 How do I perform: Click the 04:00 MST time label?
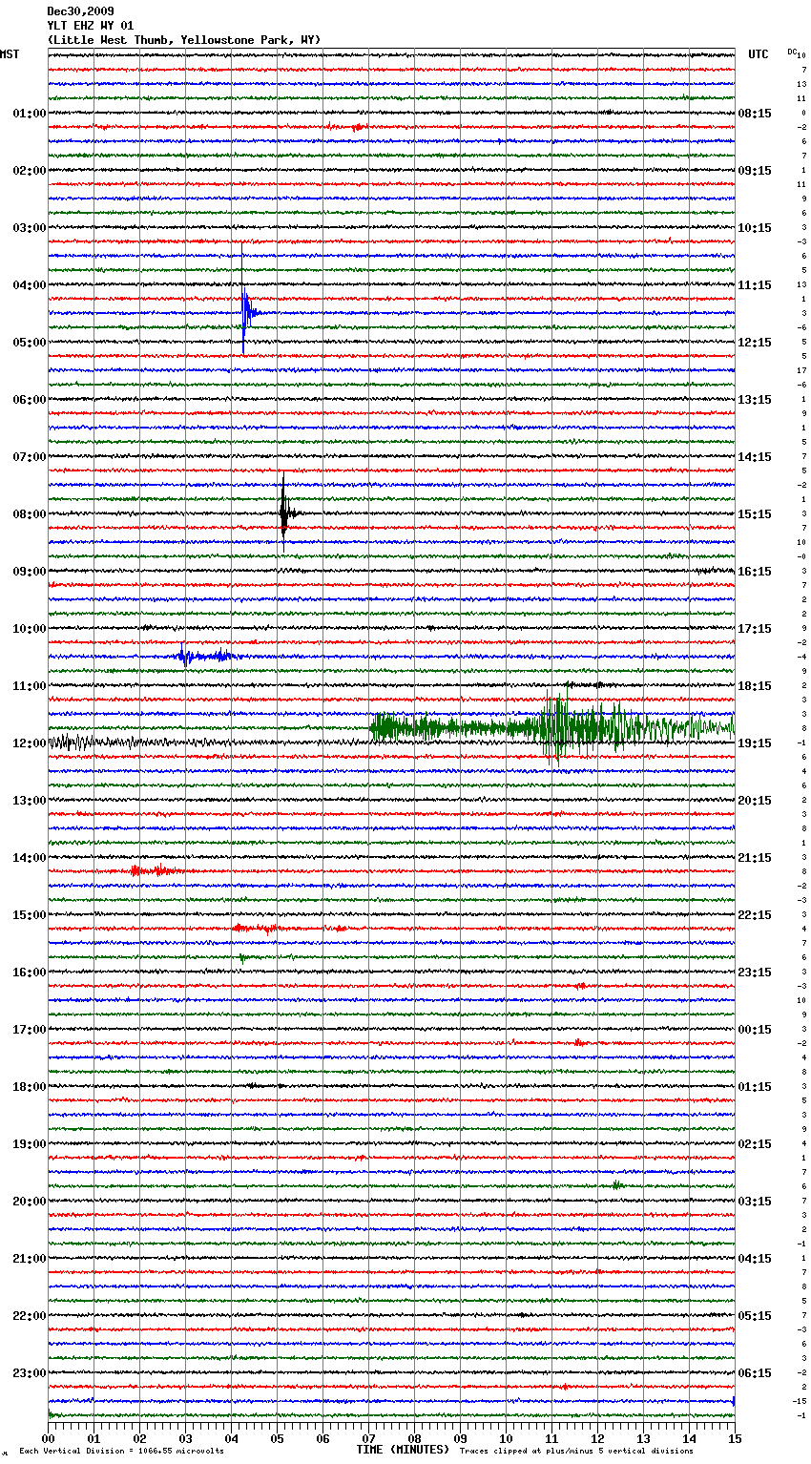click(29, 285)
